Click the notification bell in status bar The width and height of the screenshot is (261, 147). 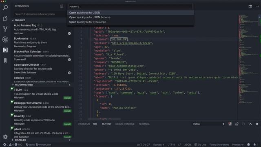coord(255,145)
